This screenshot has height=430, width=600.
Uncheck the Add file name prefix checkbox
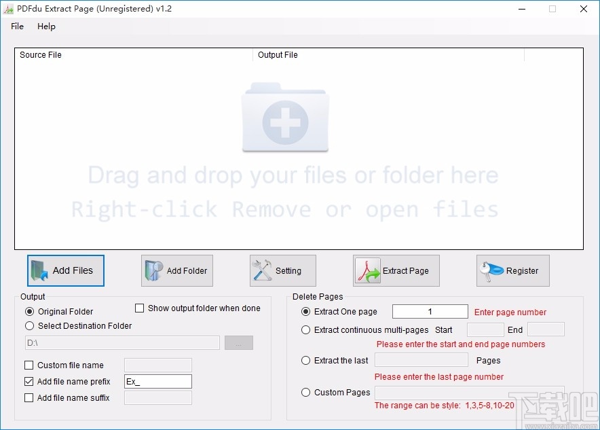[29, 381]
